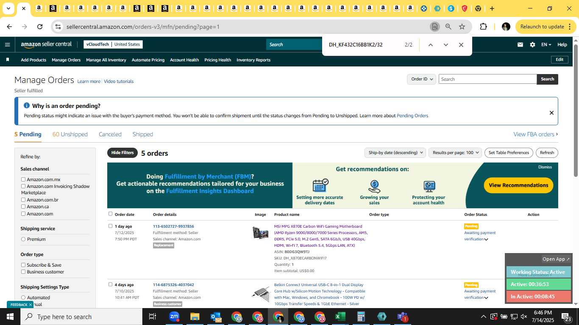Image resolution: width=579 pixels, height=325 pixels.
Task: Open Manage All Inventory menu item
Action: click(106, 60)
